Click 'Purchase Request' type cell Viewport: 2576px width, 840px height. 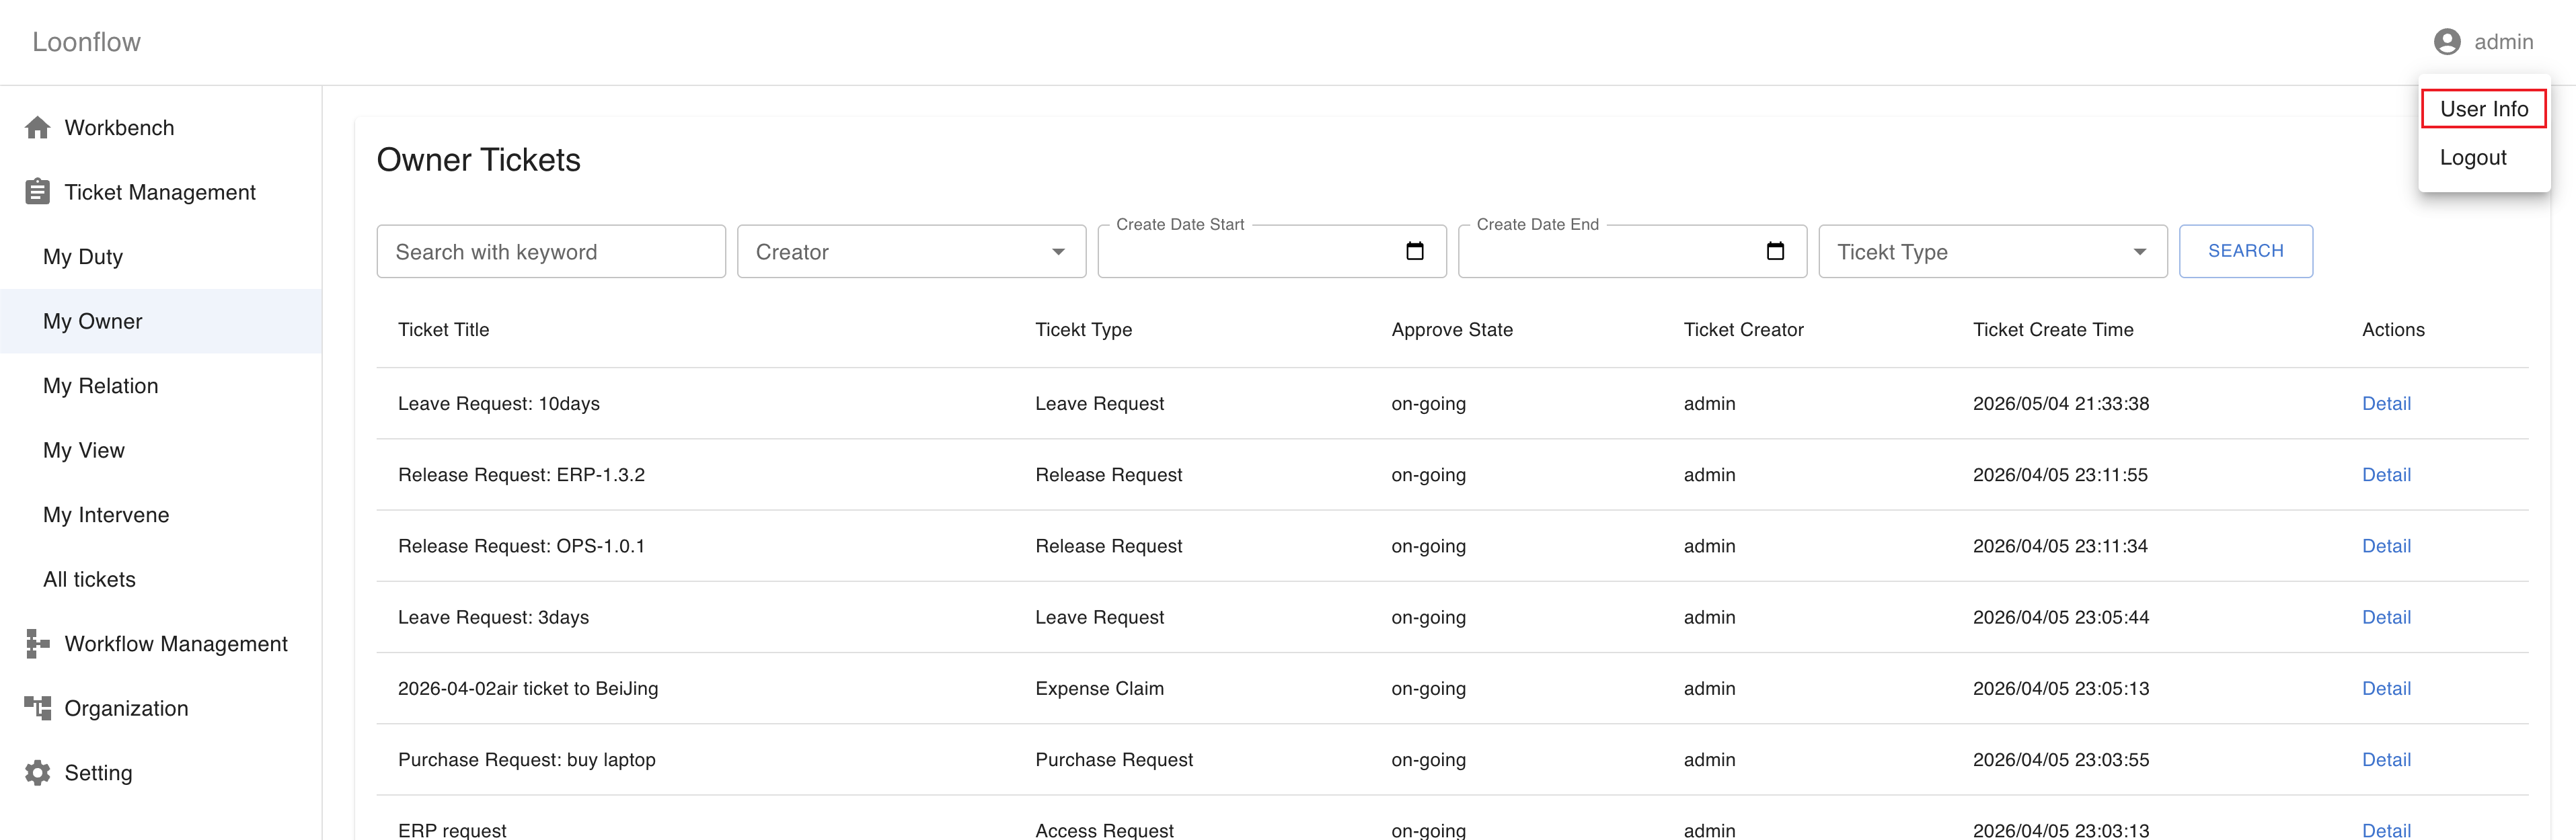(x=1114, y=760)
